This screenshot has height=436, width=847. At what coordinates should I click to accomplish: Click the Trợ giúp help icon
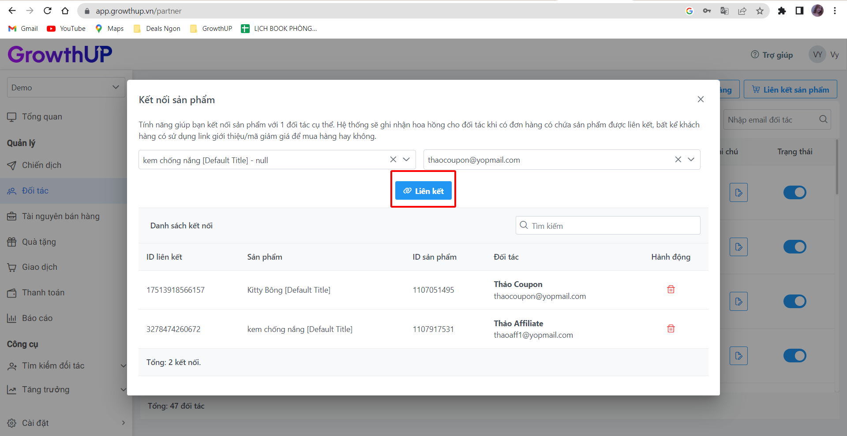(755, 55)
